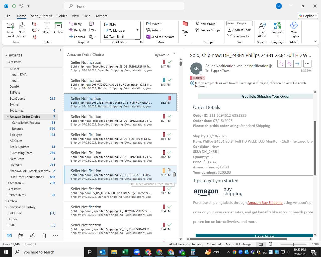Switch to the Mail view icon

[9, 235]
